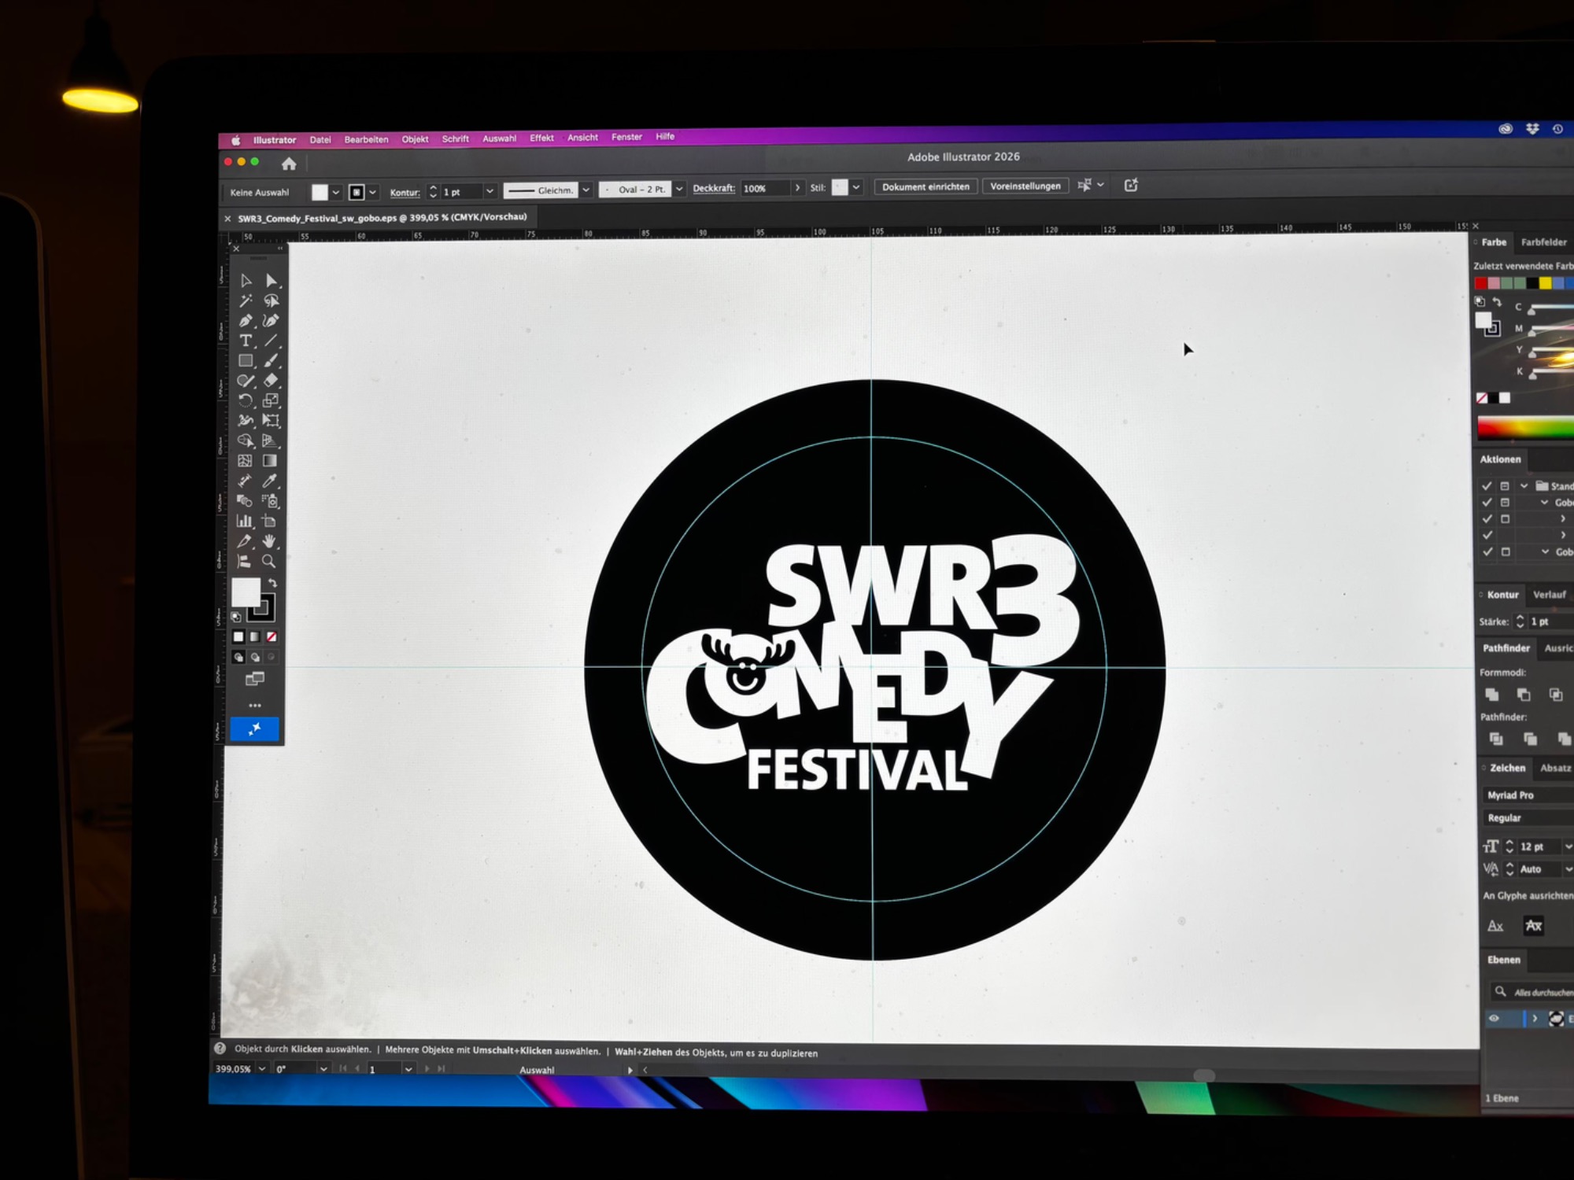Click the Dokument einrichten button
The image size is (1574, 1180).
926,187
